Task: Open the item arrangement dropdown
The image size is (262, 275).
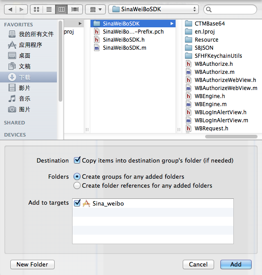Action: (x=95, y=9)
